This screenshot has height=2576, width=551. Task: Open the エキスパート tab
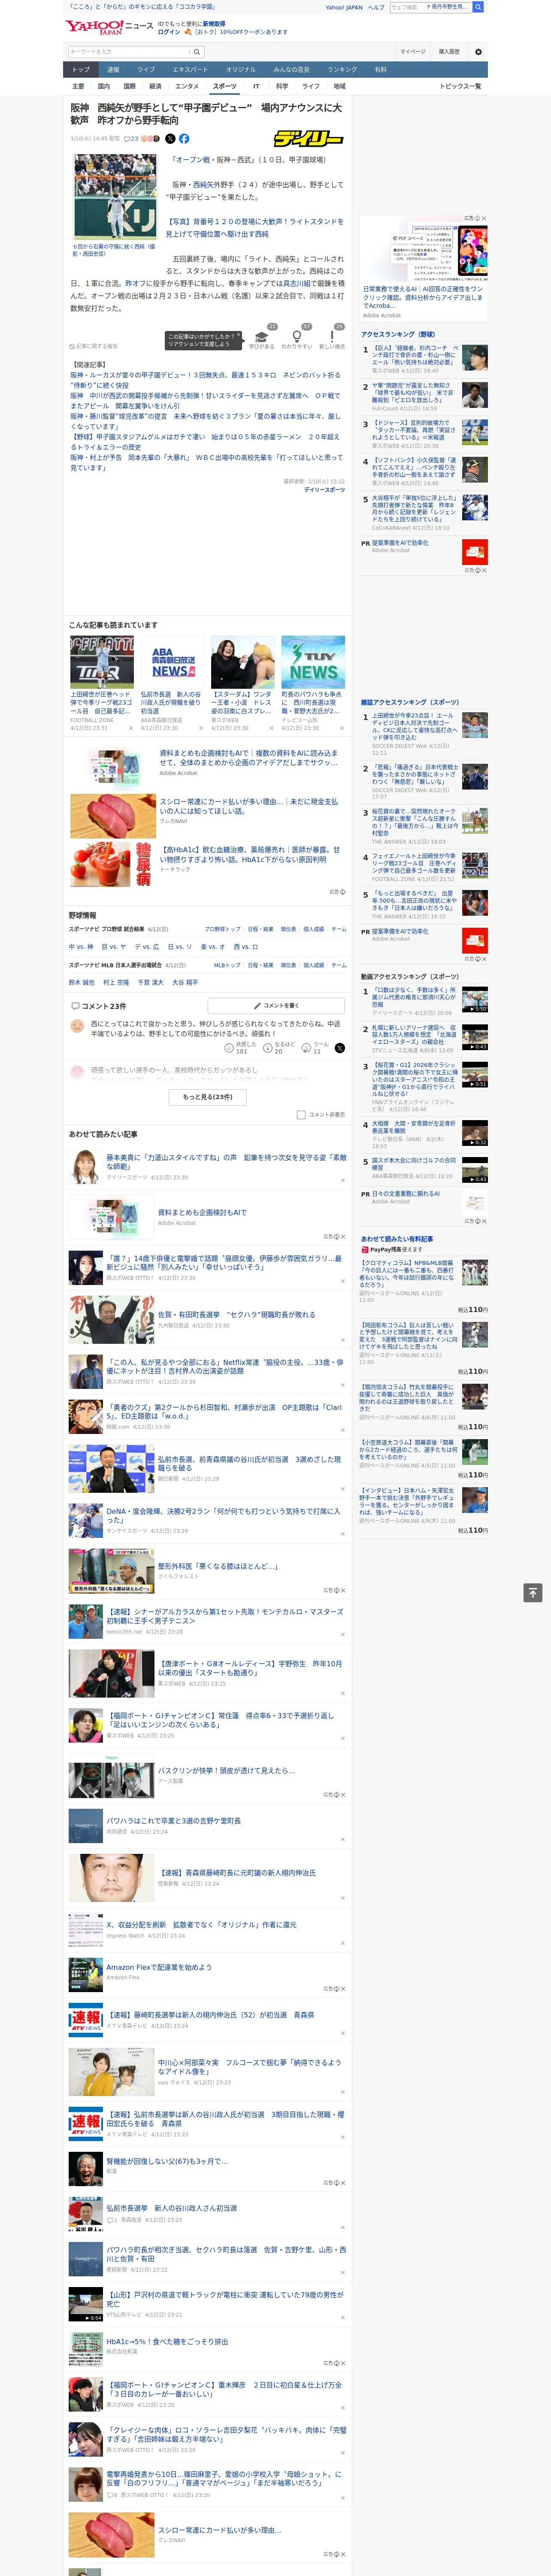190,70
